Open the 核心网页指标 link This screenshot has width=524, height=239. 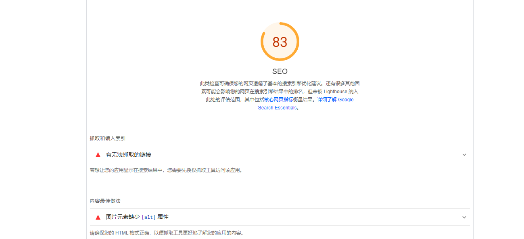278,100
